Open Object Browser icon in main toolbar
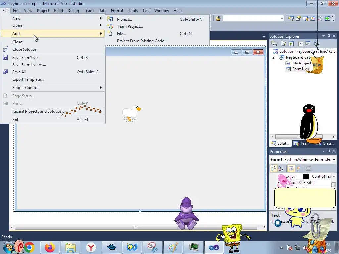The height and width of the screenshot is (254, 339). [313, 19]
